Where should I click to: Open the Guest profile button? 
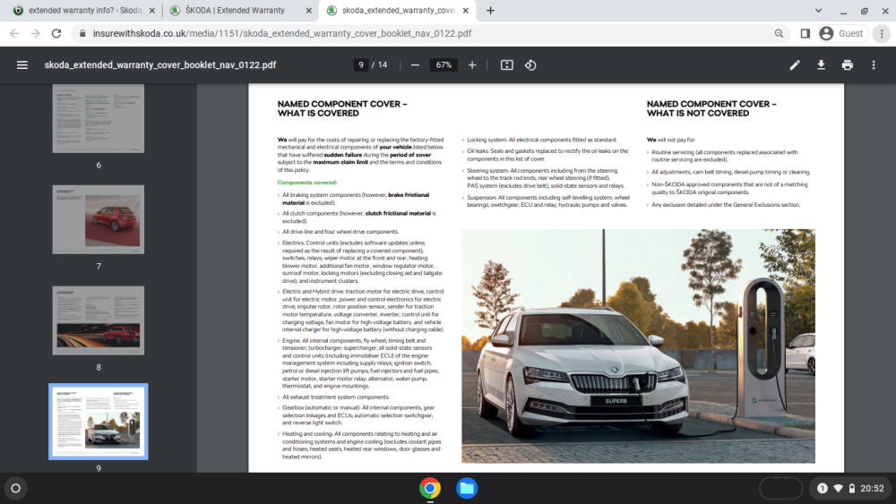(x=841, y=34)
